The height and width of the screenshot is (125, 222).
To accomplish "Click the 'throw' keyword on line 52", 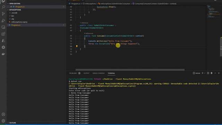I will 91,44.
